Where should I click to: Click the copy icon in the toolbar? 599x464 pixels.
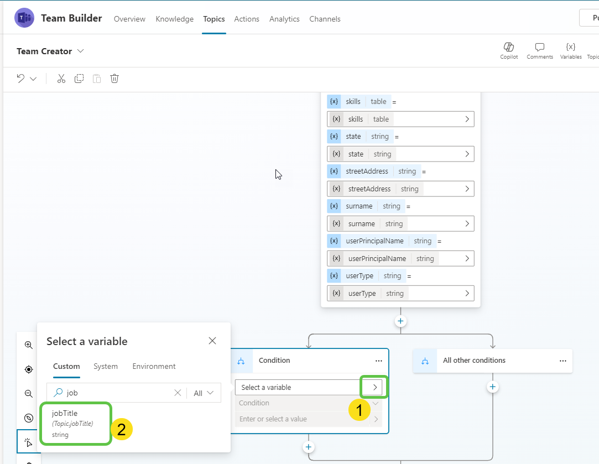pyautogui.click(x=79, y=78)
